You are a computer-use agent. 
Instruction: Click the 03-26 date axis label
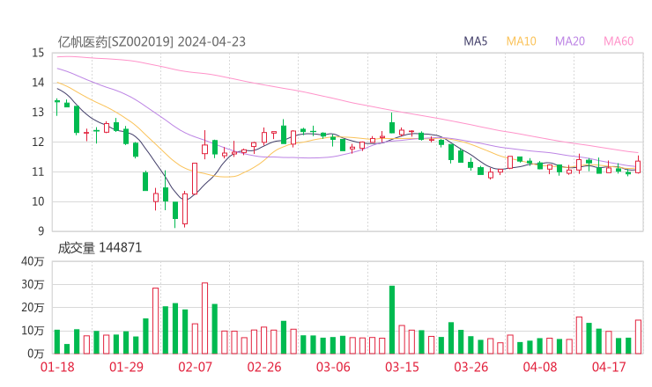[471, 367]
